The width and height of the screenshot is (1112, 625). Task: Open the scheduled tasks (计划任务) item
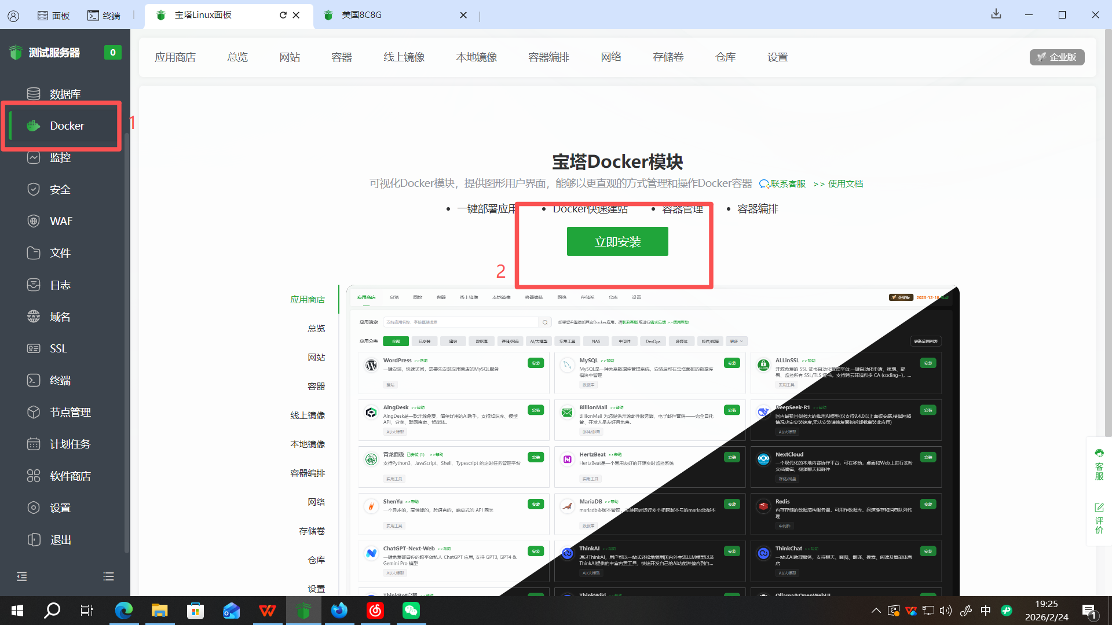69,444
